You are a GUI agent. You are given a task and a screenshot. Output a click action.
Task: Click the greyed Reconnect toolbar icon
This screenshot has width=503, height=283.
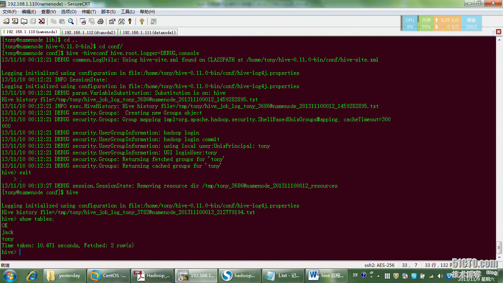pos(33,21)
